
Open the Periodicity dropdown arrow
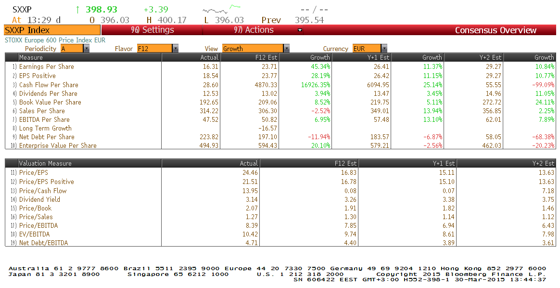(86, 49)
